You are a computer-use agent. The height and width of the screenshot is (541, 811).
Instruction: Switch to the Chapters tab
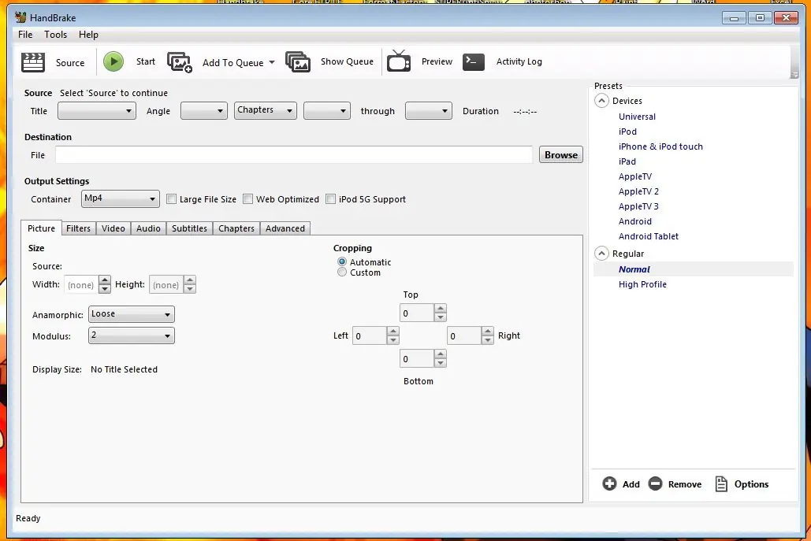coord(236,228)
